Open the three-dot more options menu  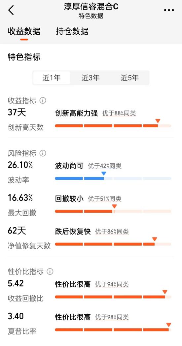169,10
